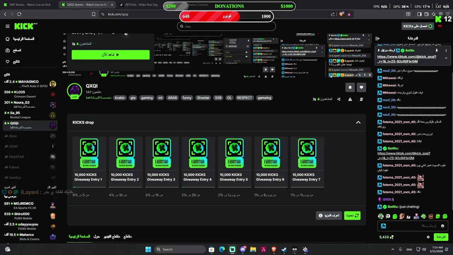The height and width of the screenshot is (255, 453).
Task: Open Brave Shields lion icon
Action: point(341,14)
